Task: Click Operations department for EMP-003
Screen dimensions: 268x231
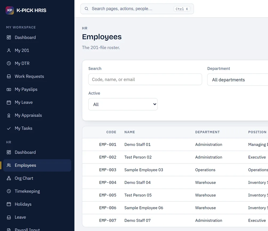Action: (x=205, y=170)
